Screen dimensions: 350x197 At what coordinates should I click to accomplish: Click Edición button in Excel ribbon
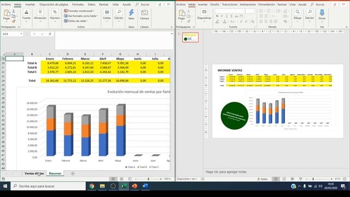pos(119,15)
